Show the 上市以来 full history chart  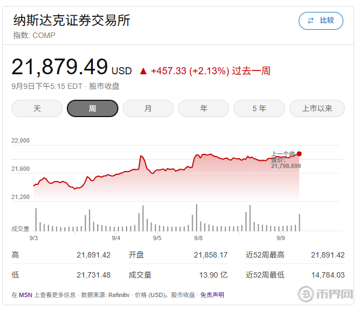317,108
